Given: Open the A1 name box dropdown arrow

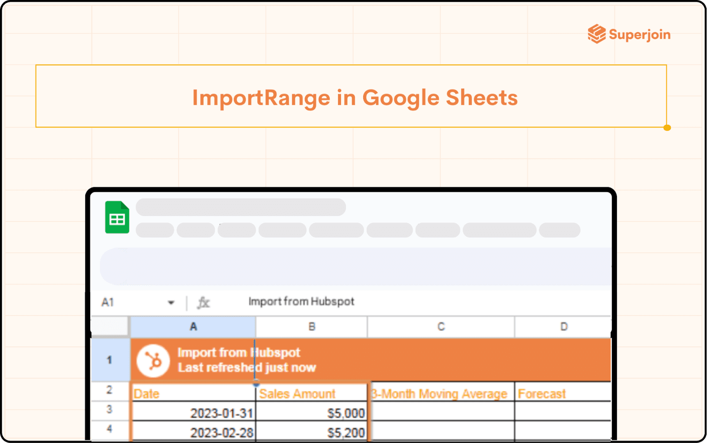Looking at the screenshot, I should (171, 303).
